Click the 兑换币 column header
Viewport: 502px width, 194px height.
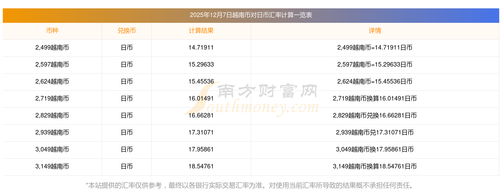tap(127, 31)
